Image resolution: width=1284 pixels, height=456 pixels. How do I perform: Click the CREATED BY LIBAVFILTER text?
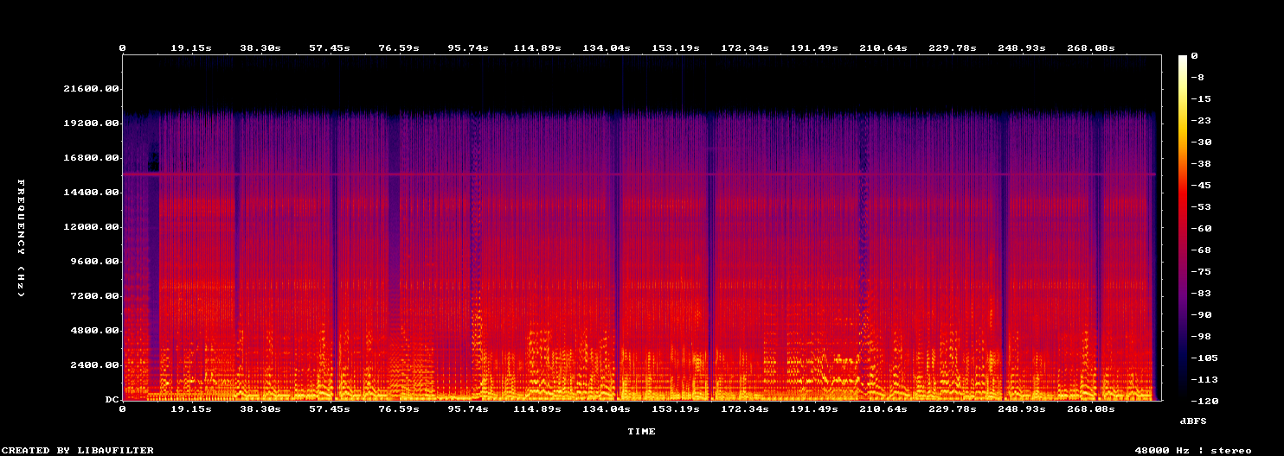(79, 450)
